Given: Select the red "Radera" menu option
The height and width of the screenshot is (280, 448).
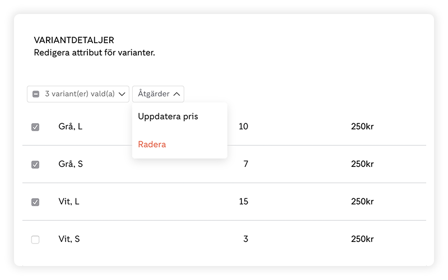Looking at the screenshot, I should click(152, 144).
